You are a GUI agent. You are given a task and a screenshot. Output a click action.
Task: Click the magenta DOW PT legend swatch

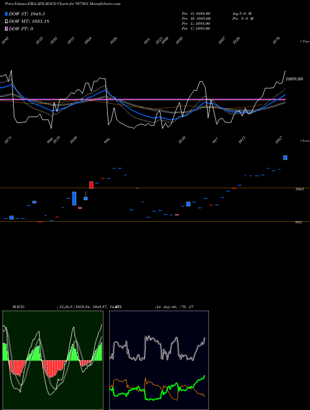pyautogui.click(x=6, y=29)
